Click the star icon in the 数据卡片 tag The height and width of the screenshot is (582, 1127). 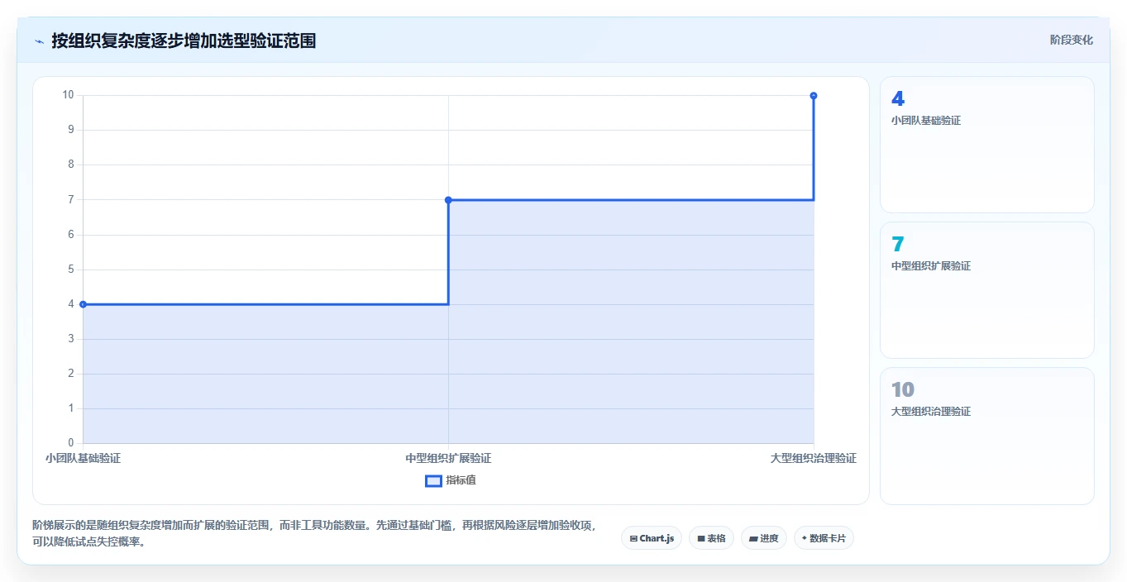(x=804, y=538)
